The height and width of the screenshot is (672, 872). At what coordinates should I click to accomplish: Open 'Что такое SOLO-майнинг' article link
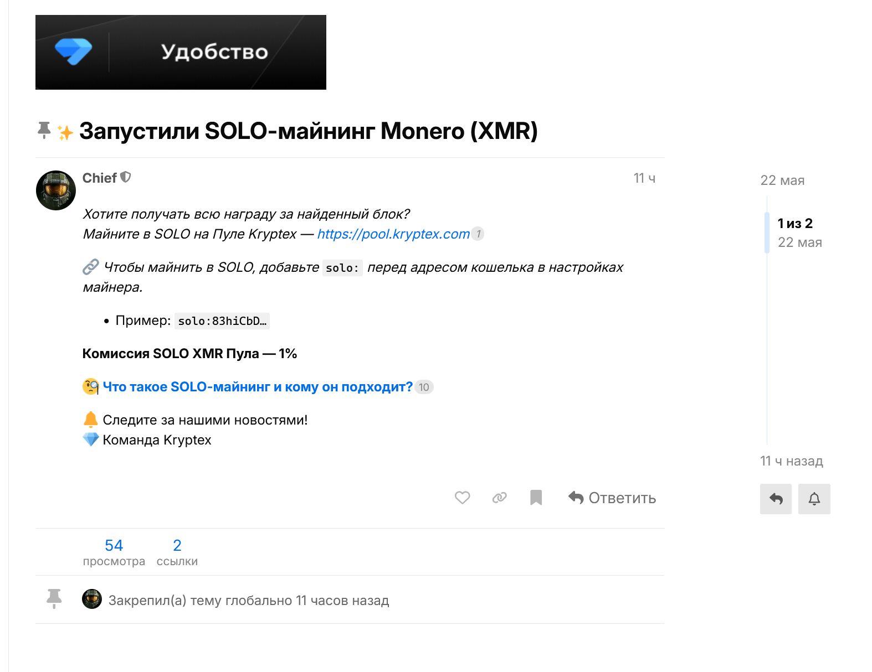pos(258,387)
